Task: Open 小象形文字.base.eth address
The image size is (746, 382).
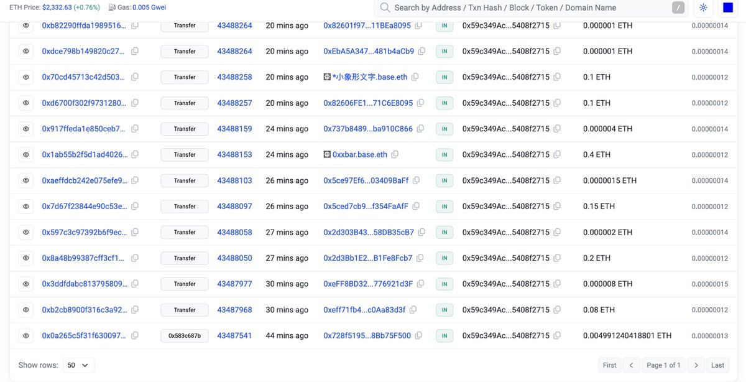Action: tap(370, 77)
